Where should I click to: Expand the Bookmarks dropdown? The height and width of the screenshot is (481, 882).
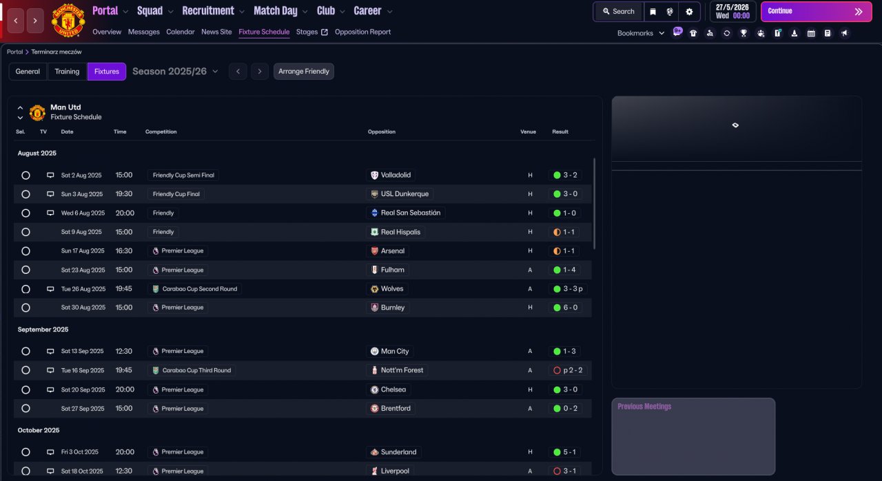(641, 33)
